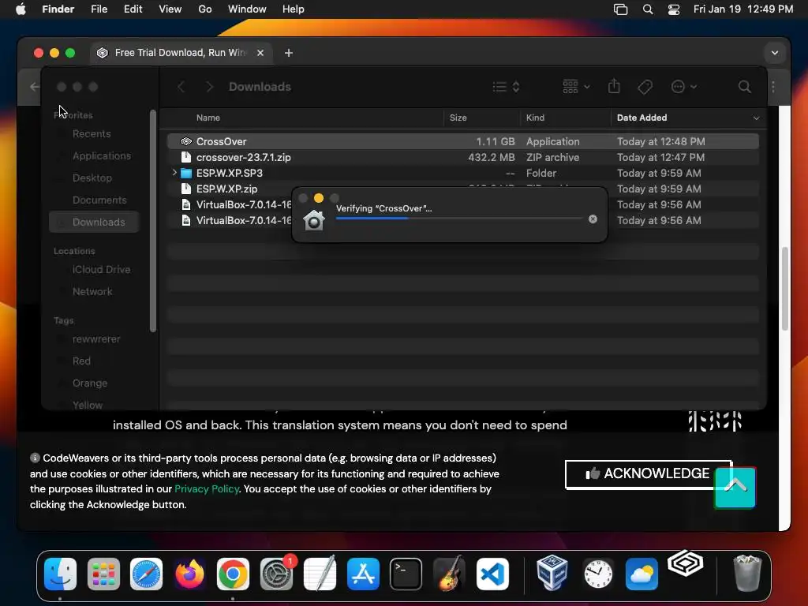Screen dimensions: 808x606
Task: Go back in Finder navigation
Action: coord(181,87)
